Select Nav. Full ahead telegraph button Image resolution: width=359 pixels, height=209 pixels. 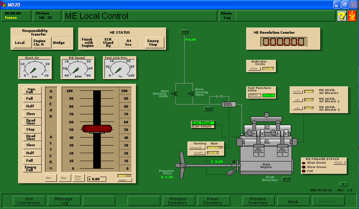point(32,90)
